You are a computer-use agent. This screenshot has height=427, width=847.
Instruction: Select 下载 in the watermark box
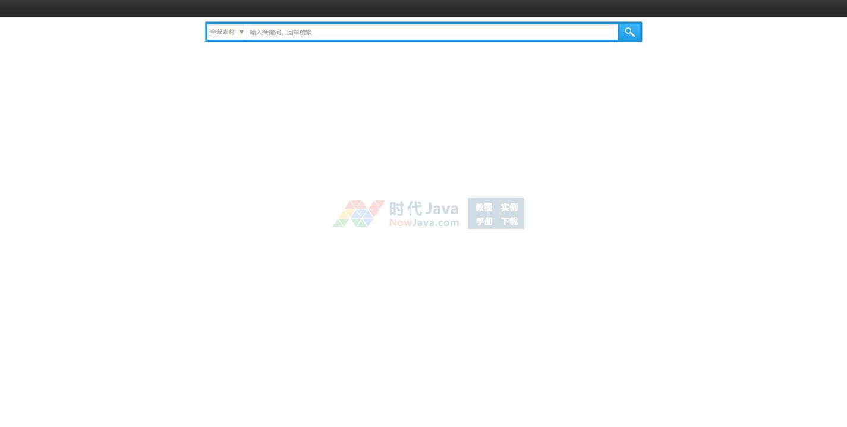509,221
